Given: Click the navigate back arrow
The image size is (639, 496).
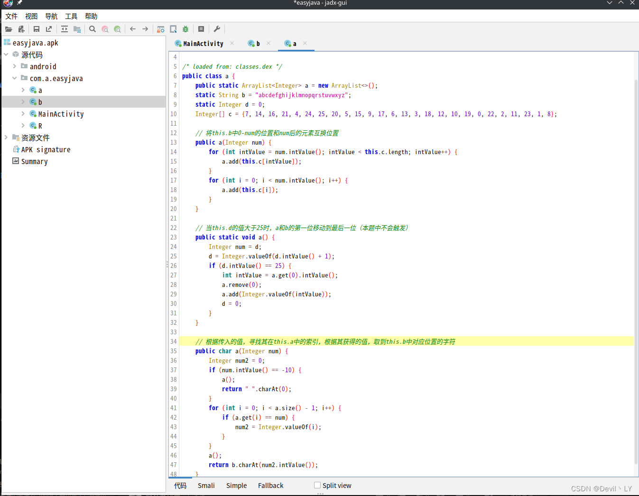Looking at the screenshot, I should 133,29.
